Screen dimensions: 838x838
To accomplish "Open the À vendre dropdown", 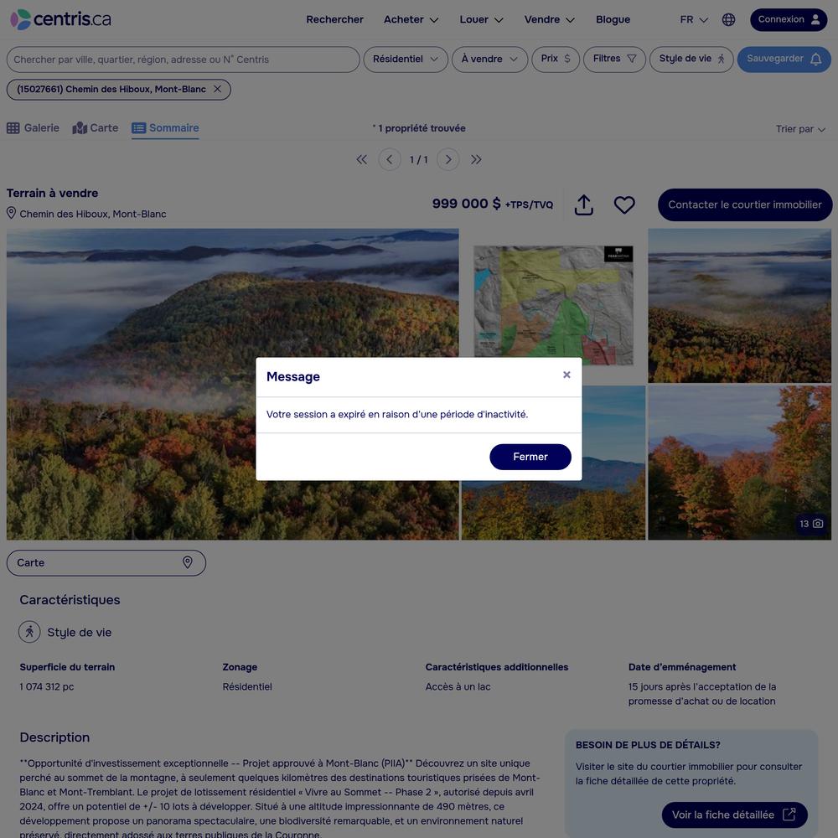I will [489, 59].
